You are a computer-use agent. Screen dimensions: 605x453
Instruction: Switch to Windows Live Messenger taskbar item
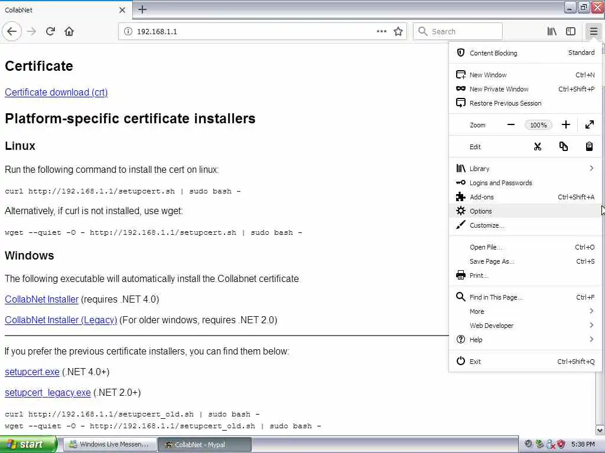click(x=109, y=445)
